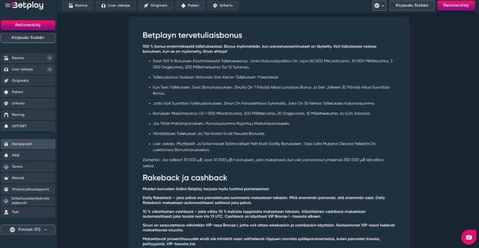Click the 10 % viikoittainen cashback paragraph
479x248 pixels.
point(254,214)
